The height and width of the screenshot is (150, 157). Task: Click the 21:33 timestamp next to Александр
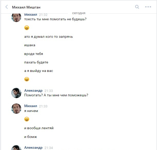coord(49,91)
